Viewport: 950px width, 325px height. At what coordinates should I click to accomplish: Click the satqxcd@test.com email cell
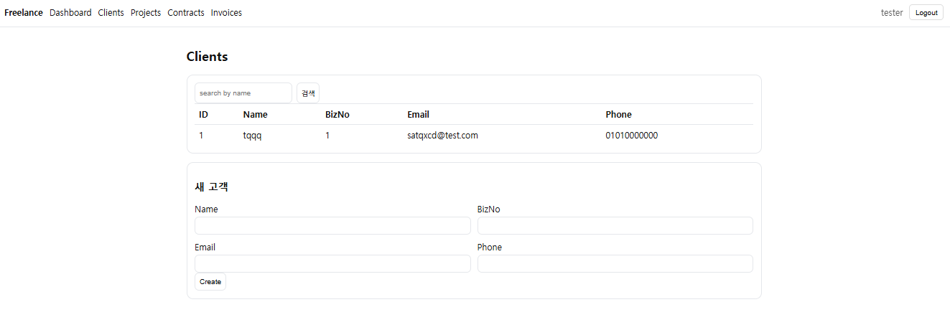(443, 136)
